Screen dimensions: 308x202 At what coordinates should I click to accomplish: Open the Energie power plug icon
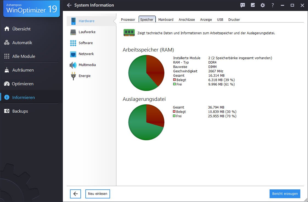tap(73, 76)
